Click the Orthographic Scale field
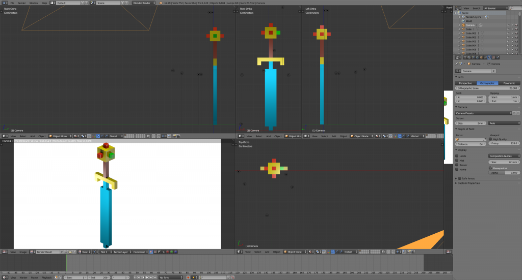This screenshot has width=522, height=280. point(487,88)
